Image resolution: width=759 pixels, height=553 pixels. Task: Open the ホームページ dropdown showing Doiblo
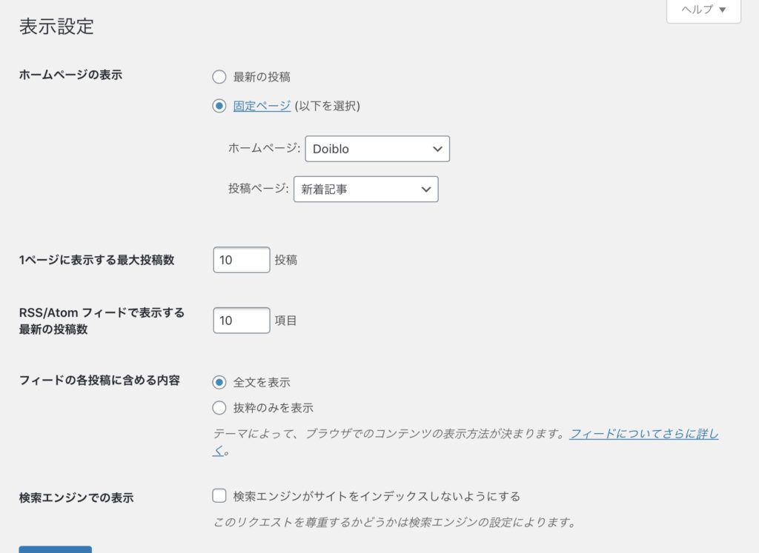[x=377, y=149]
